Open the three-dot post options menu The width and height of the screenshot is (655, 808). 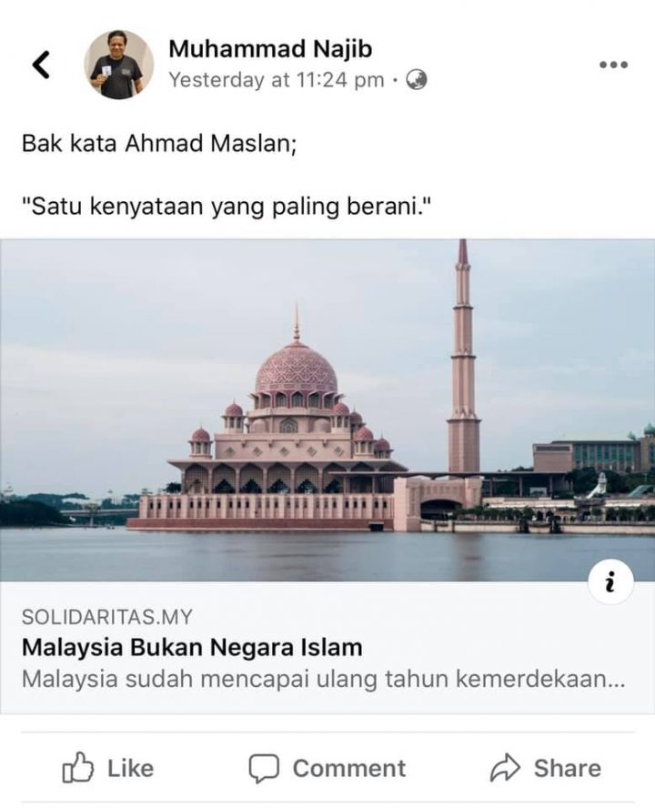click(x=613, y=65)
